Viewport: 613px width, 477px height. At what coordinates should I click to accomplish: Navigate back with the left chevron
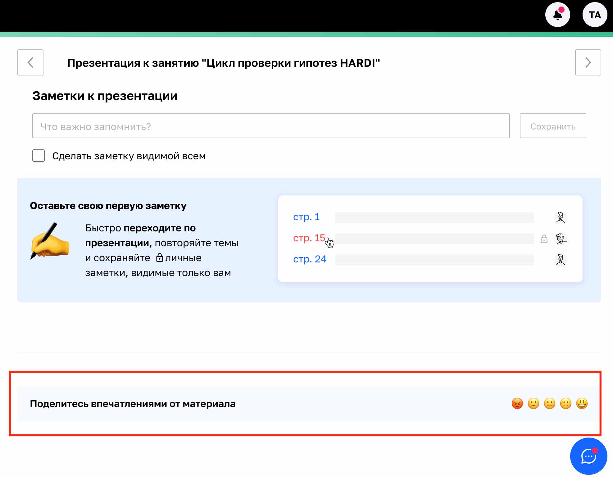click(30, 63)
